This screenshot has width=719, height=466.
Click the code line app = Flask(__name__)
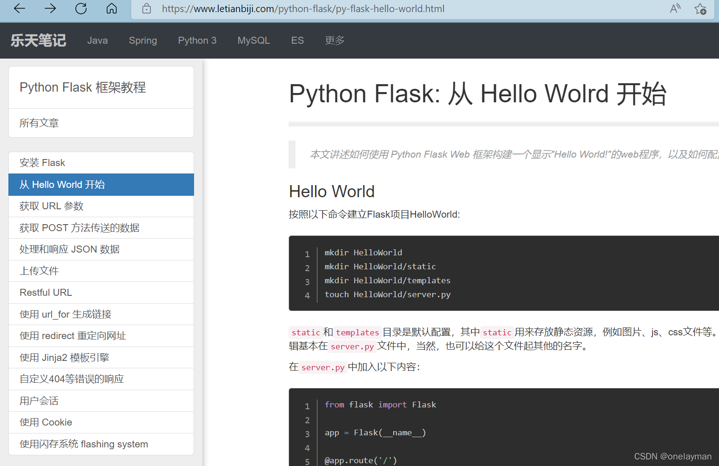[x=375, y=433]
